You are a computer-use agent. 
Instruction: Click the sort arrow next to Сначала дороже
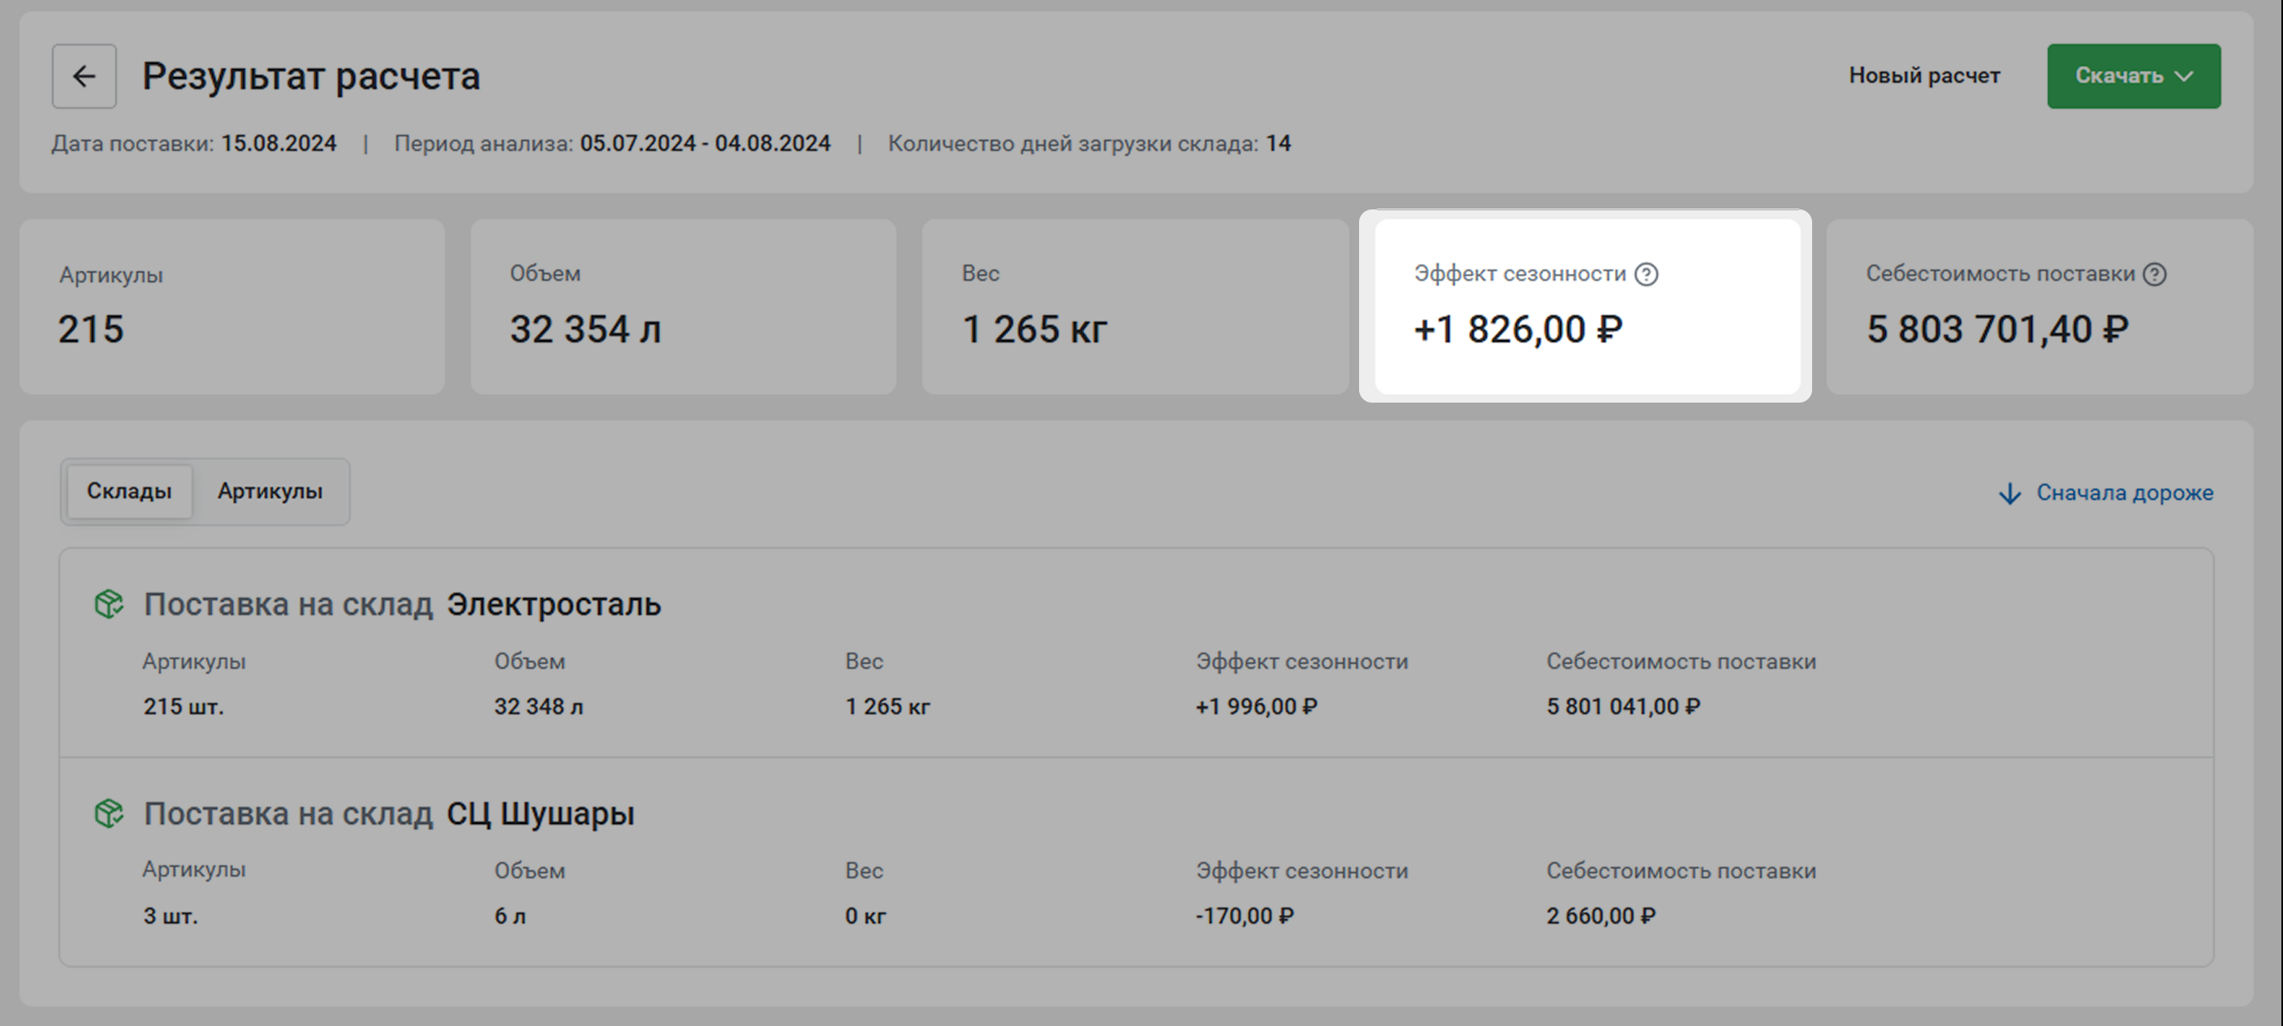(x=2009, y=494)
